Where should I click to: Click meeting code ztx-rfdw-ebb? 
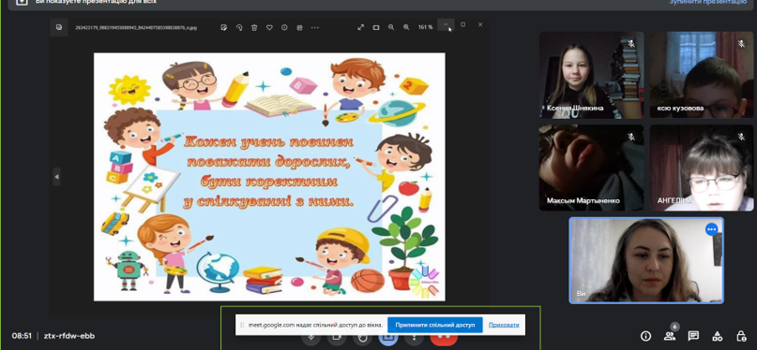tap(69, 336)
